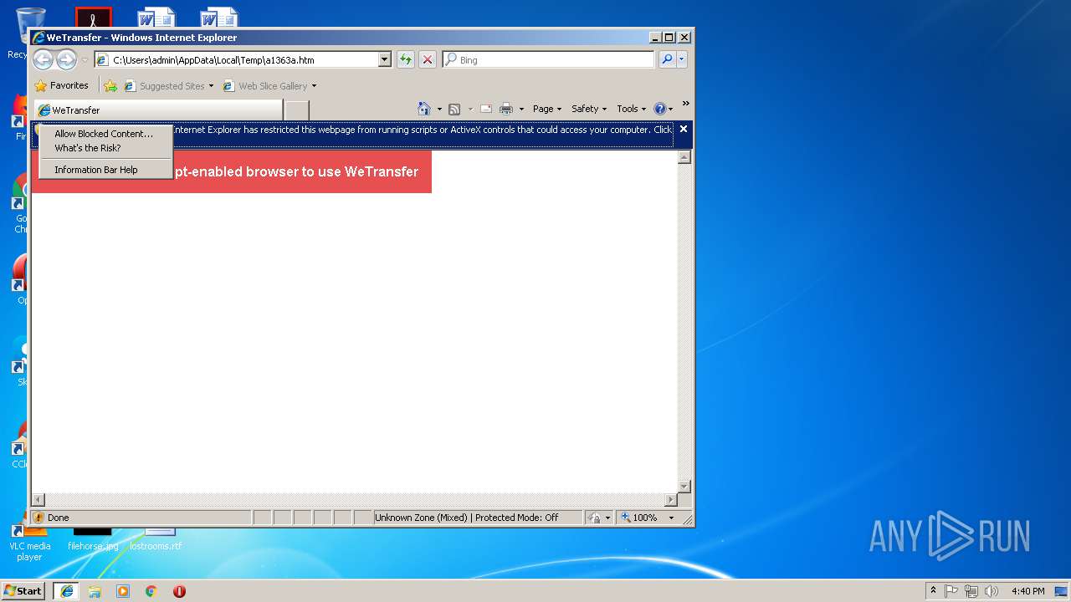The image size is (1071, 602).
Task: Open Information Bar Help from the menu
Action: (x=96, y=170)
